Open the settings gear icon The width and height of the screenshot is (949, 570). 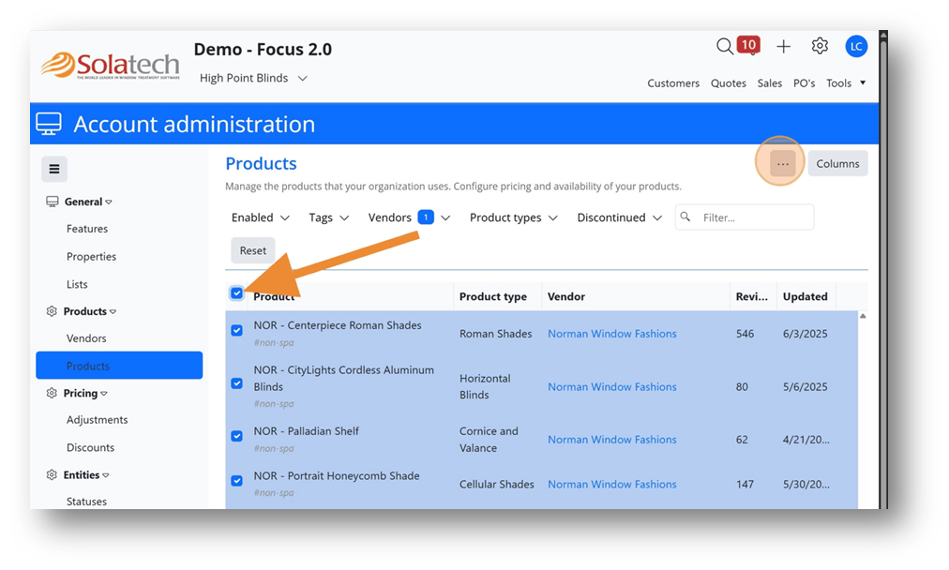pyautogui.click(x=820, y=46)
